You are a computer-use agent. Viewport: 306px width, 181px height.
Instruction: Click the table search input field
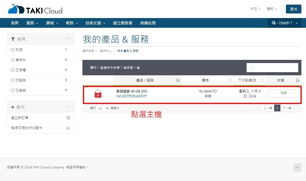pos(272,68)
